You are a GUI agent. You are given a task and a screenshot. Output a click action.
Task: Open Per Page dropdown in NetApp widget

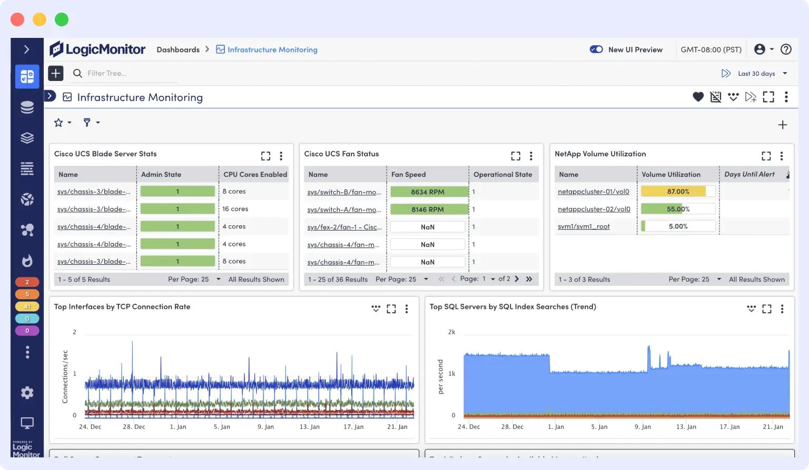pos(695,279)
